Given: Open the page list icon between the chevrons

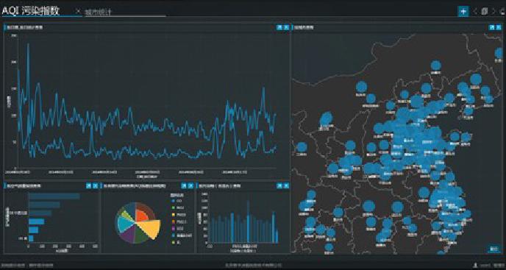Looking at the screenshot, I should point(485,12).
